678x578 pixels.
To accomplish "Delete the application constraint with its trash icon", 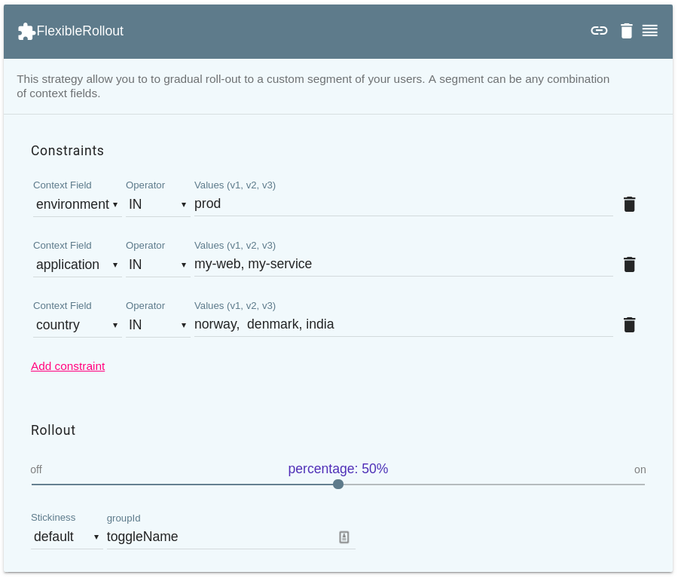I will click(x=630, y=264).
